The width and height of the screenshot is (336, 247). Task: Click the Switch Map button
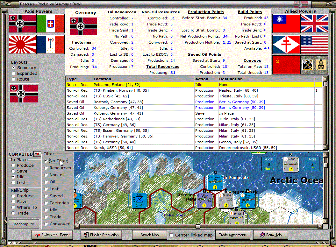(x=150, y=235)
